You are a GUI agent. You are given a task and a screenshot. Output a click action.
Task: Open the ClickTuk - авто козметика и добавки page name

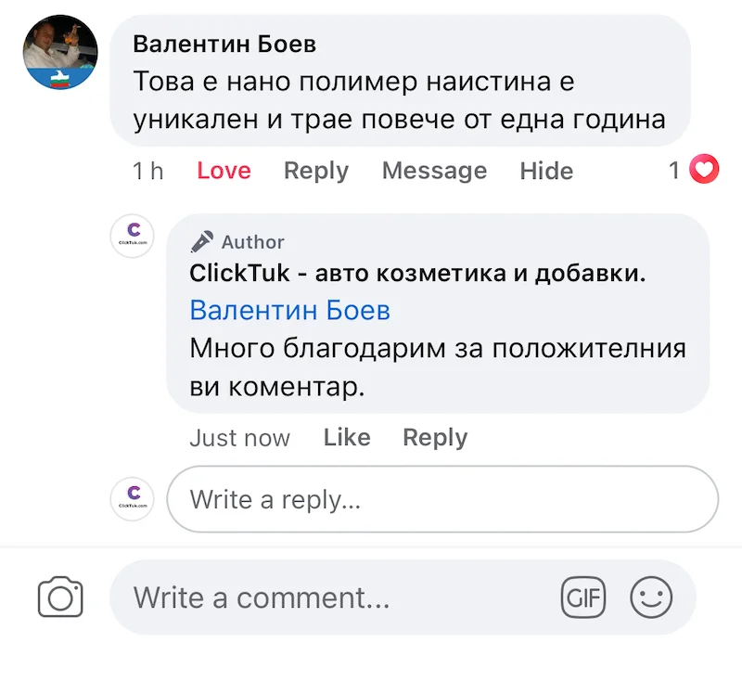pyautogui.click(x=417, y=274)
